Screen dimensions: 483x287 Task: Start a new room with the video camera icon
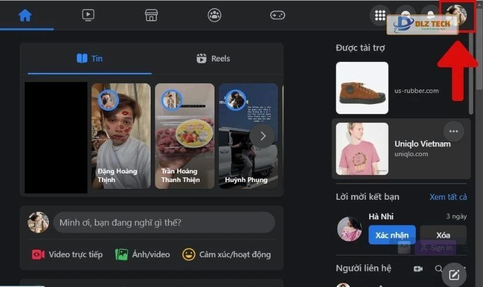tap(418, 269)
